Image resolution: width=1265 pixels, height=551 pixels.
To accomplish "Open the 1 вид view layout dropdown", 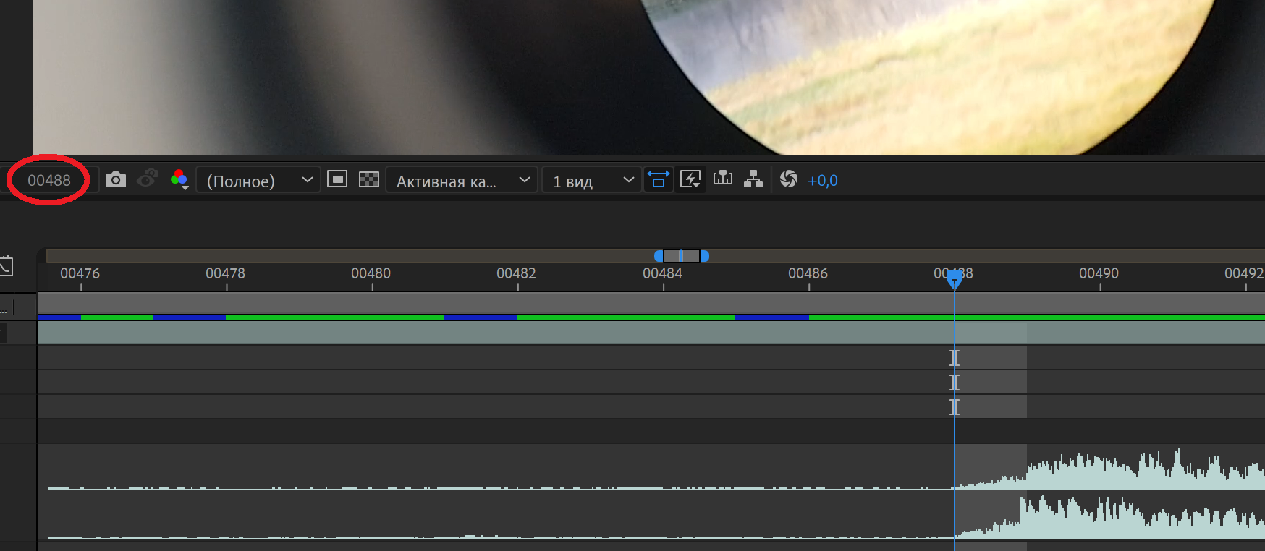I will 591,180.
